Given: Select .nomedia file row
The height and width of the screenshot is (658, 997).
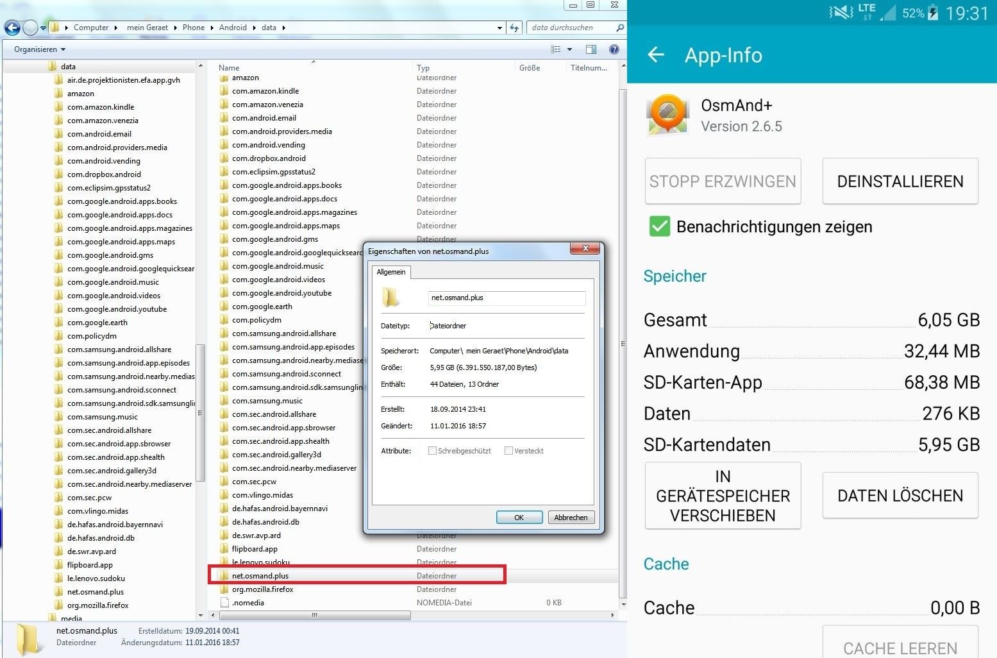Looking at the screenshot, I should [x=248, y=603].
